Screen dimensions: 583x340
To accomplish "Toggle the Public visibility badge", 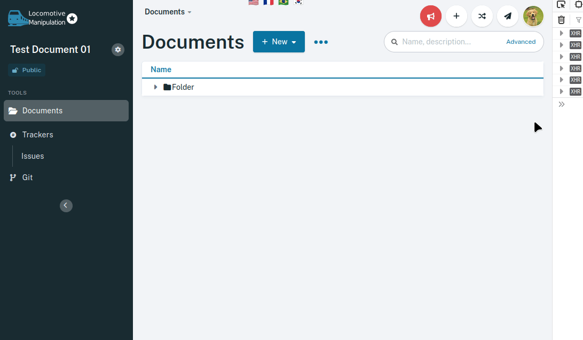I will (26, 69).
